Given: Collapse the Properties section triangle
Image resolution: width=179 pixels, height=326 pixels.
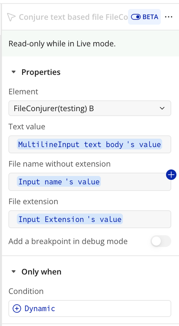Looking at the screenshot, I should 14,72.
